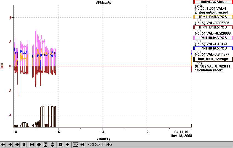Viewport: 233px width, 148px height.
Task: Click the plus toolbar icon
Action: tap(68, 145)
